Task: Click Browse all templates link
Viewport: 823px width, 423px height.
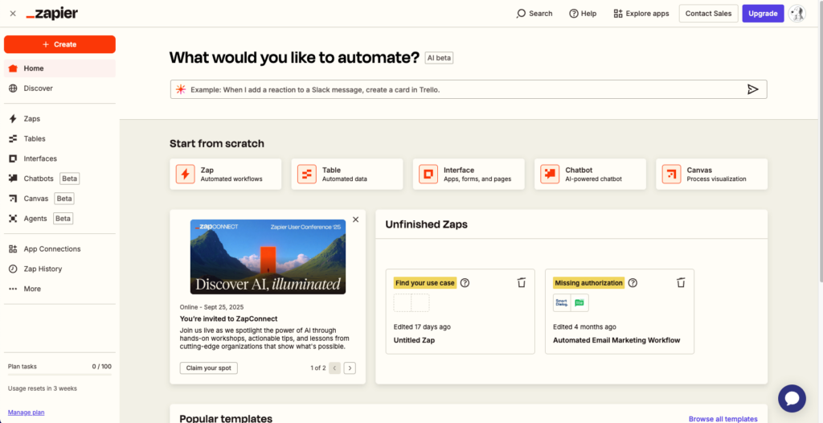Action: 723,419
